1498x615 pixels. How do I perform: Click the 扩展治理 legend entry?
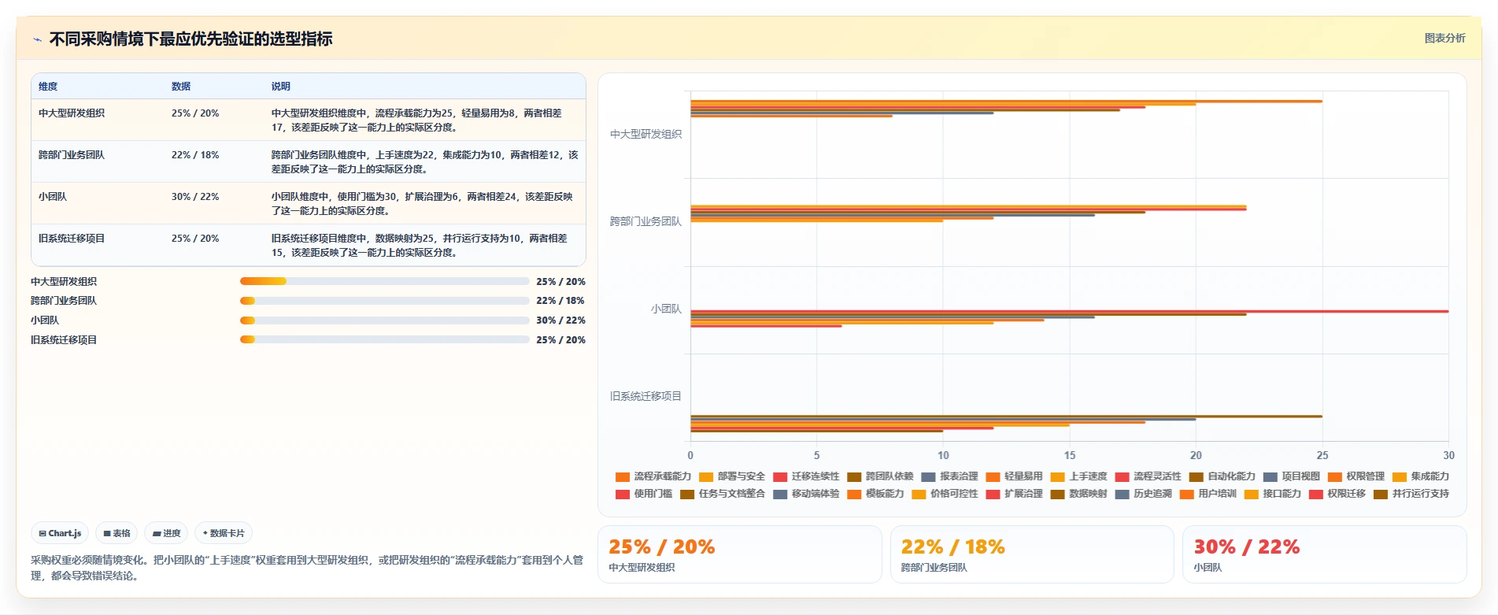(1014, 494)
